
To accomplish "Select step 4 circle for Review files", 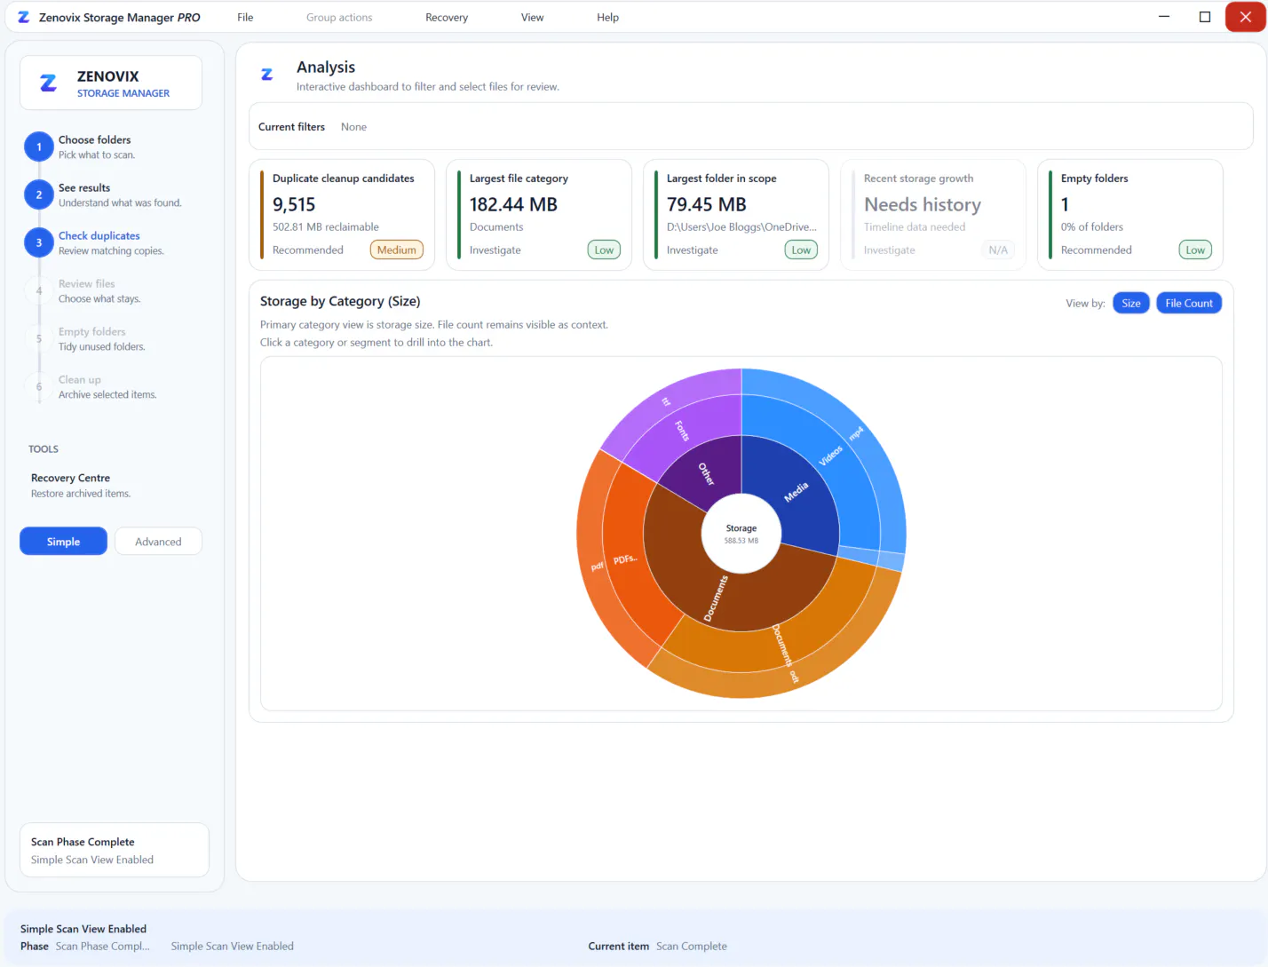I will tap(39, 291).
